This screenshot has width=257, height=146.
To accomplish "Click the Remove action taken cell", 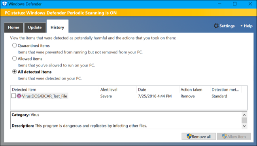I will click(x=187, y=96).
